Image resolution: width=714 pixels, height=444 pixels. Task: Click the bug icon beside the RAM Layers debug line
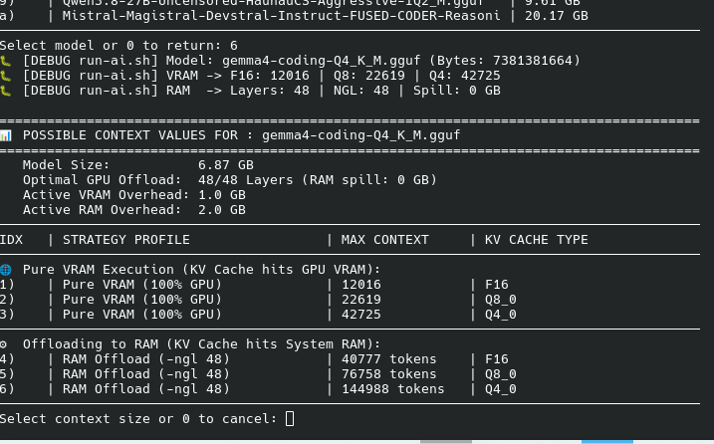tap(5, 91)
